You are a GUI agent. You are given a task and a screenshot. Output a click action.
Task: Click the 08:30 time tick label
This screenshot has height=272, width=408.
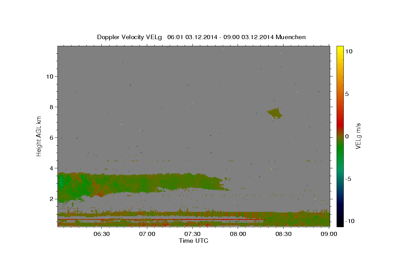pos(283,234)
